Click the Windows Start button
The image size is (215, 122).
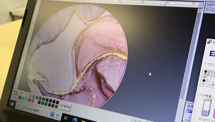point(12,104)
